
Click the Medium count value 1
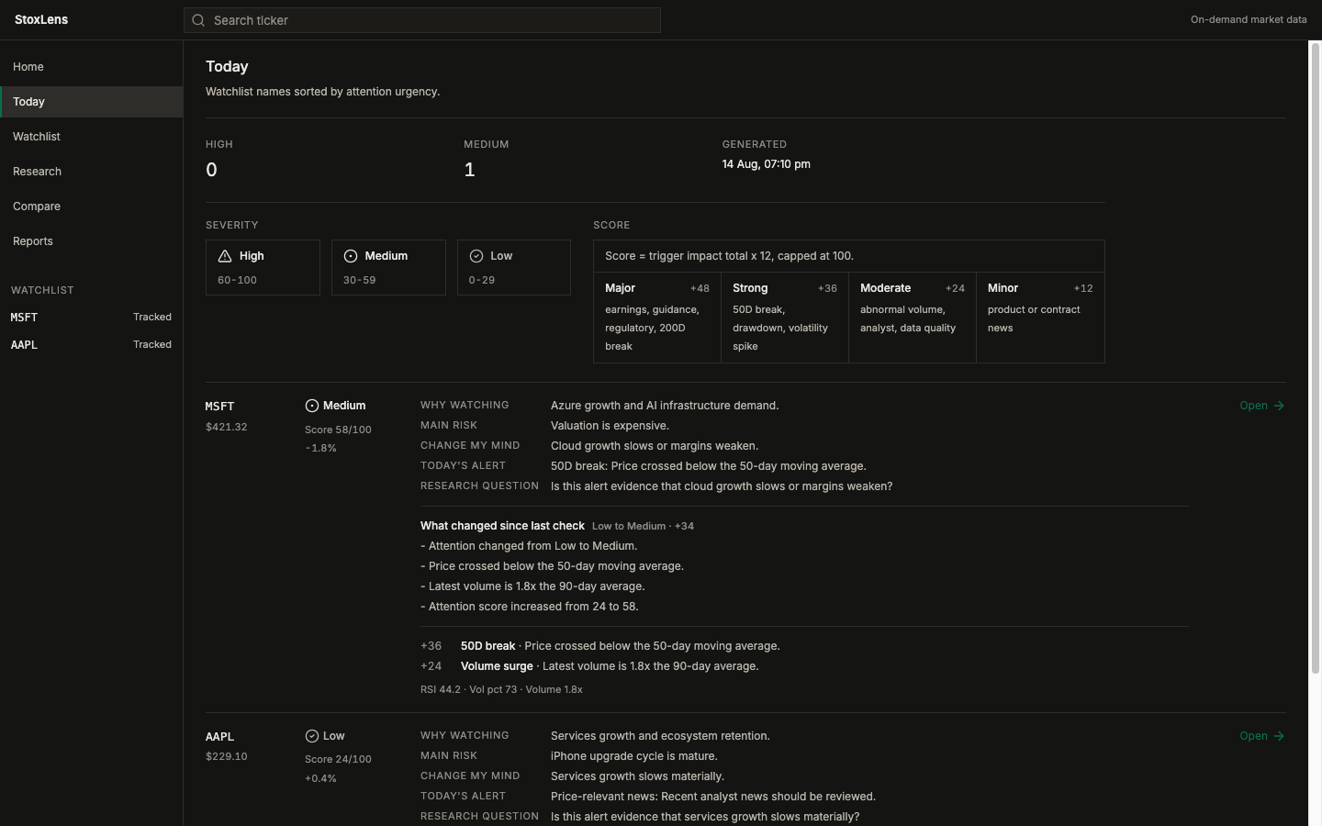(470, 170)
